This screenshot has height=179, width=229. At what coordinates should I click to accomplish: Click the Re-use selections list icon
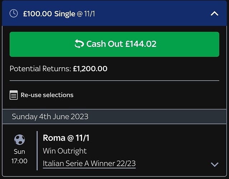pyautogui.click(x=14, y=95)
